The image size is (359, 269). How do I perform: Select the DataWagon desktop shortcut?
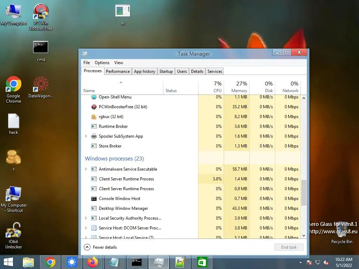[x=41, y=87]
